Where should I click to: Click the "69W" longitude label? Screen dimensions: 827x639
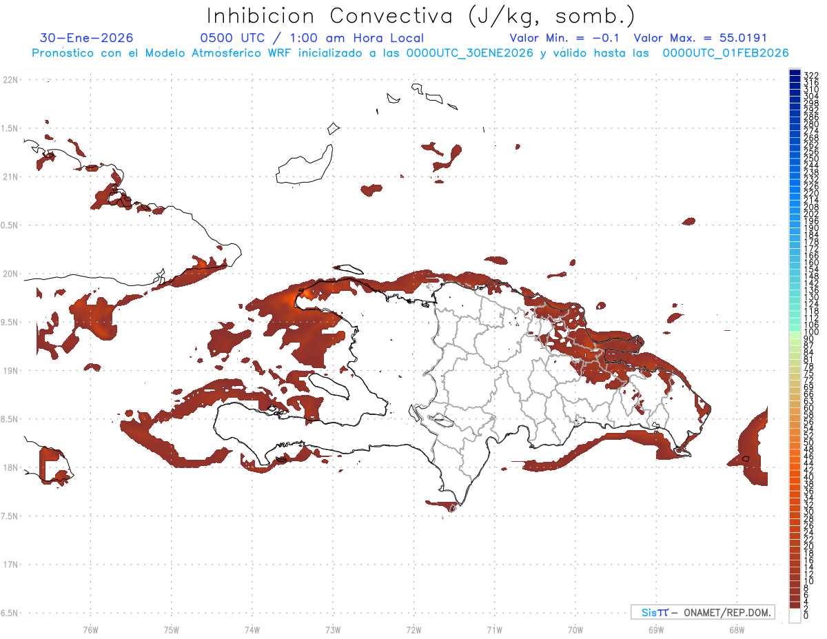[656, 629]
